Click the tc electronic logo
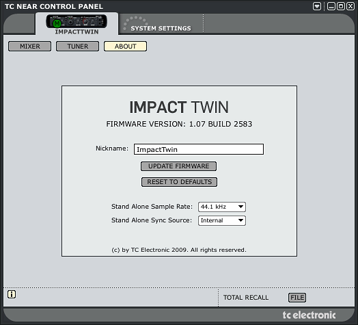 [x=309, y=315]
